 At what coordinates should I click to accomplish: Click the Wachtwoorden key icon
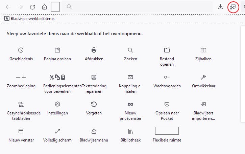click(x=167, y=77)
